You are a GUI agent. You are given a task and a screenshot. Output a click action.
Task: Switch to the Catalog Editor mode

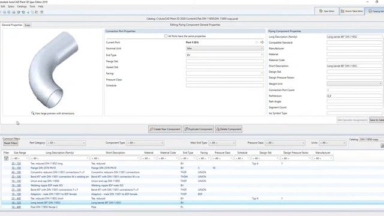click(x=374, y=11)
